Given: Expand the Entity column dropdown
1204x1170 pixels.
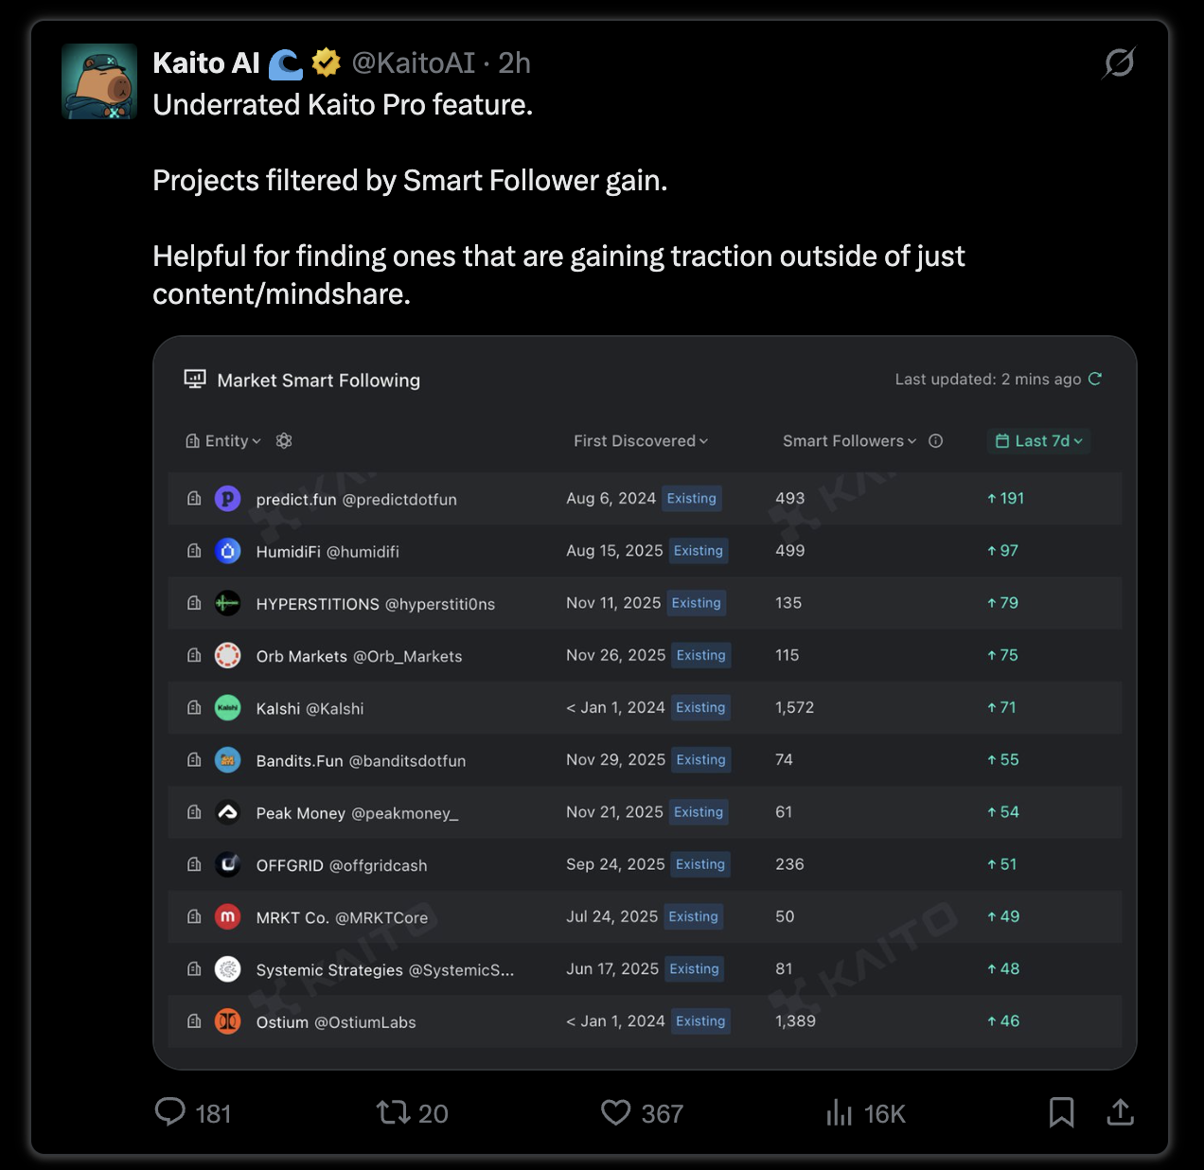Looking at the screenshot, I should click(x=223, y=440).
